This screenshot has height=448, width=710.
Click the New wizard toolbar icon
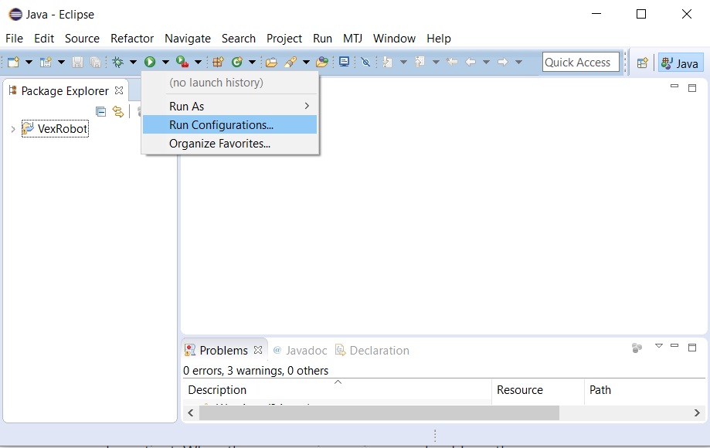click(x=13, y=62)
